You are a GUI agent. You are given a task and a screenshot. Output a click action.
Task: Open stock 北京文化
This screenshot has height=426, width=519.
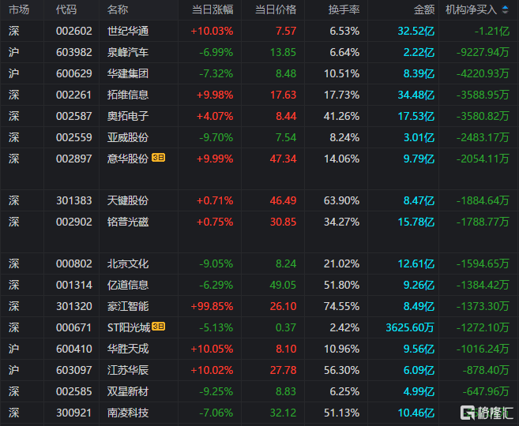[128, 263]
